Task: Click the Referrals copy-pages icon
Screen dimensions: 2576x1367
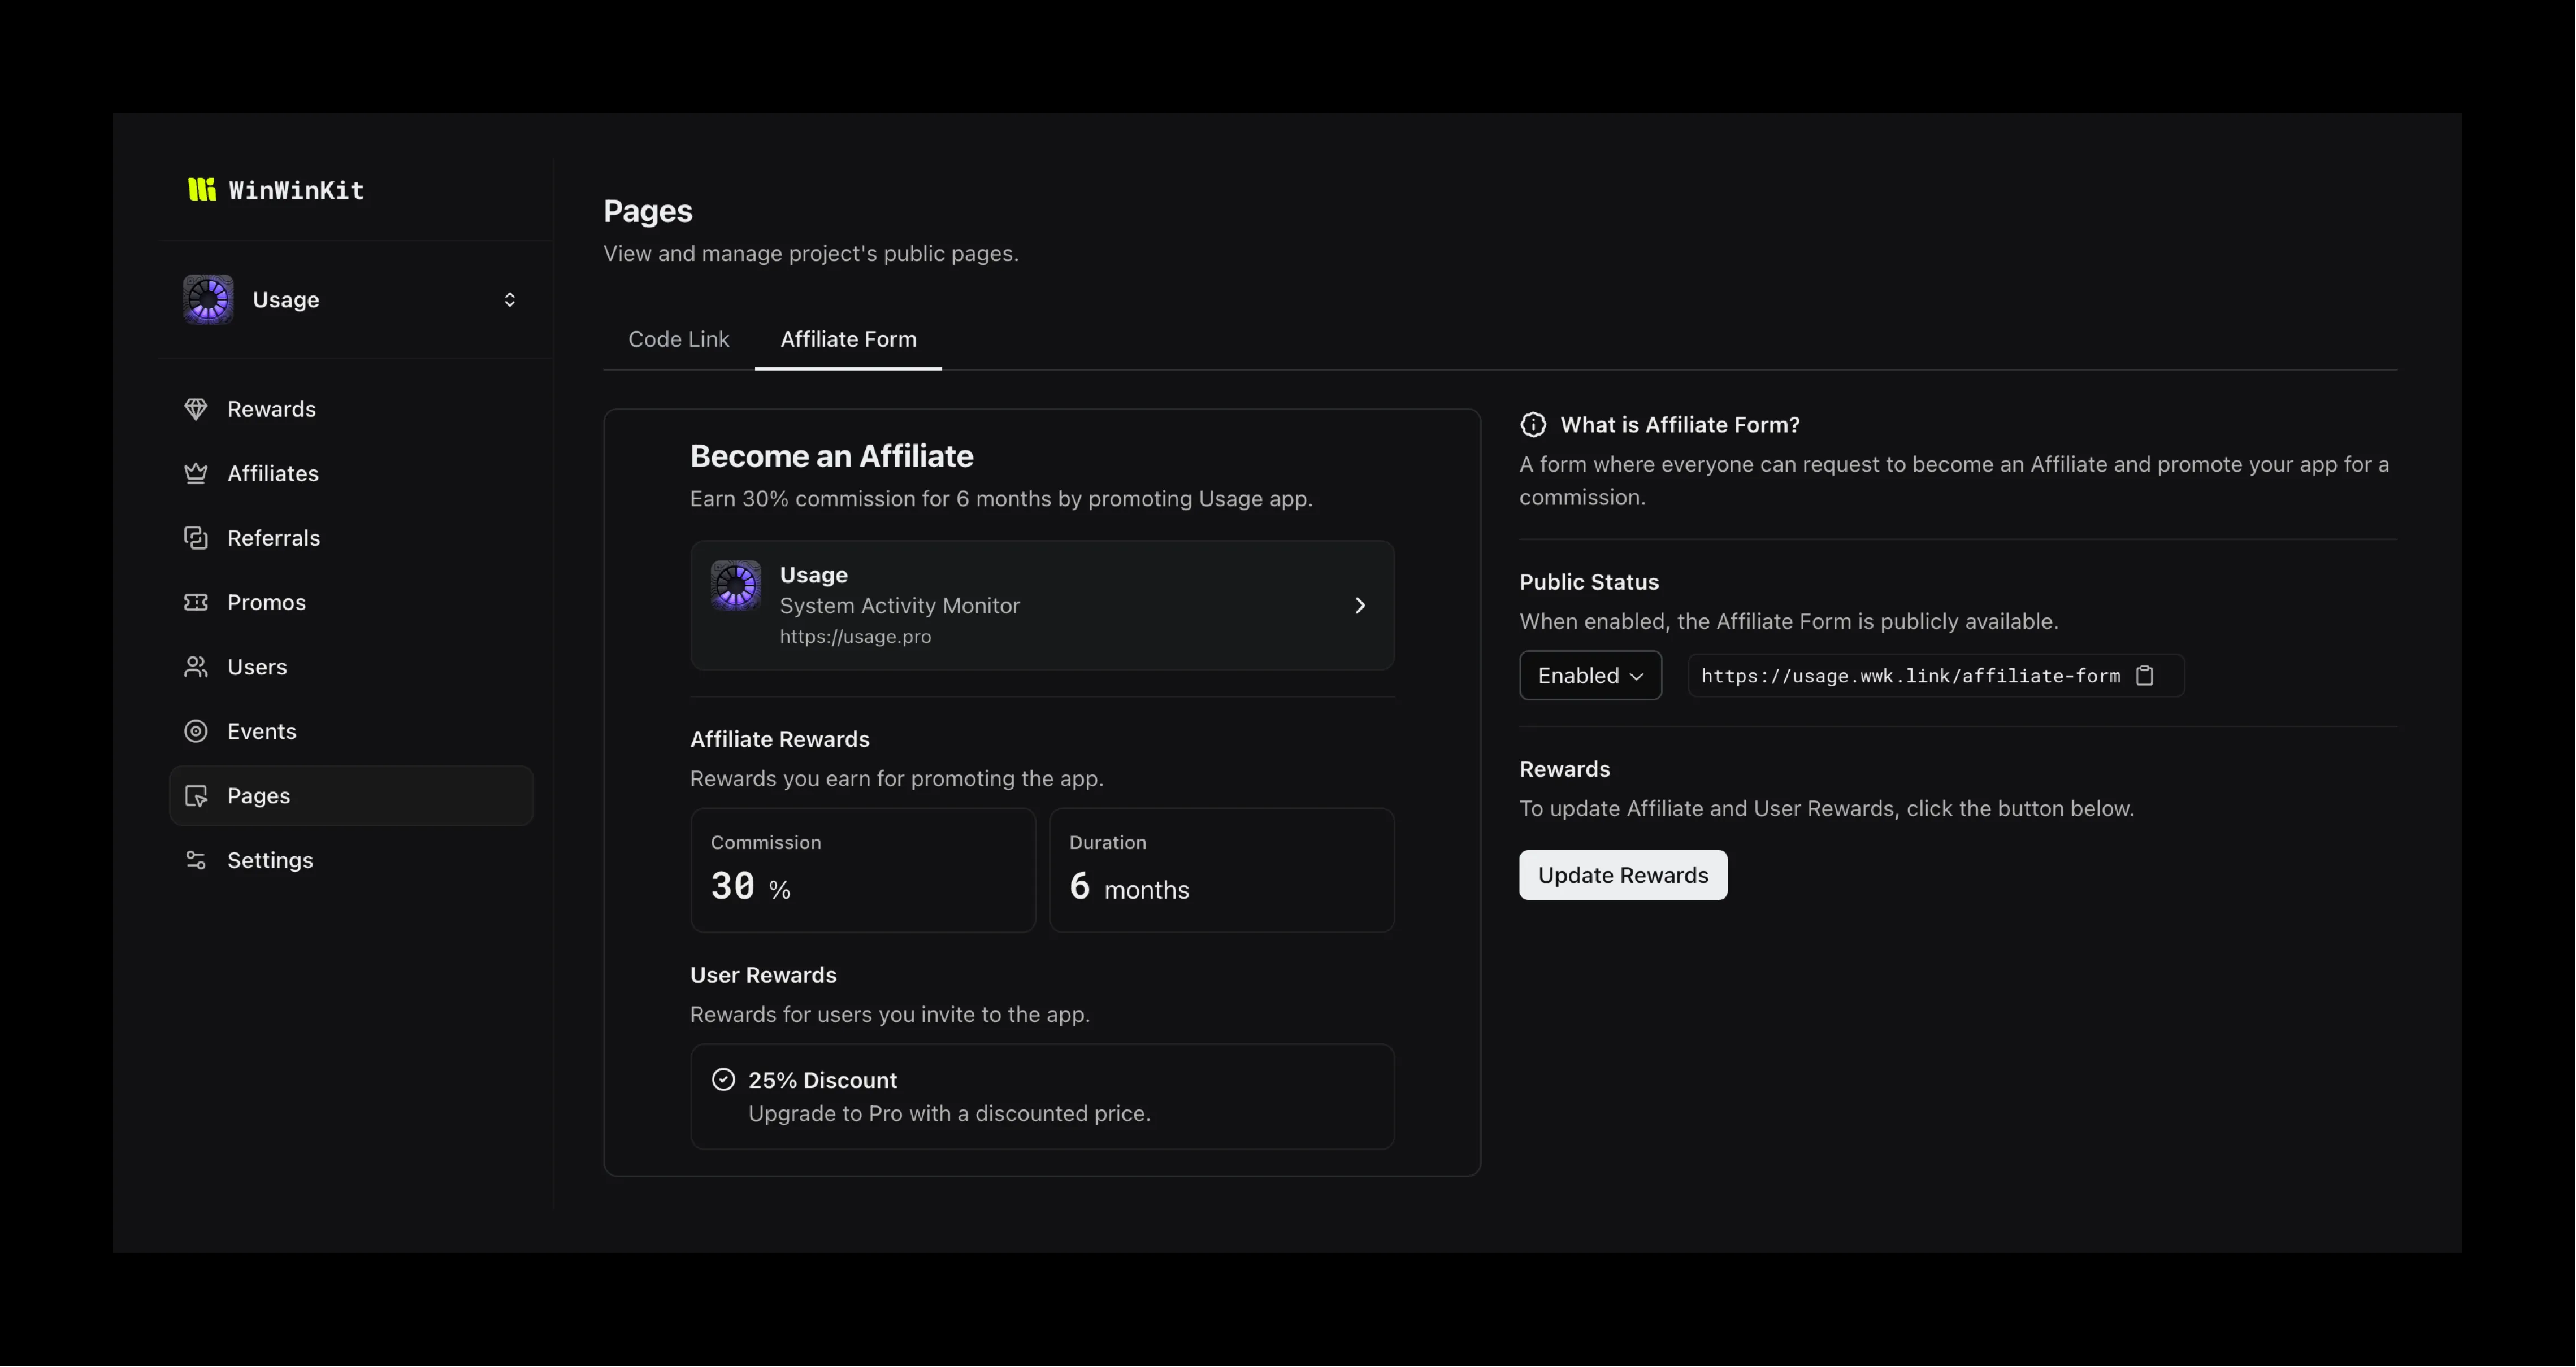Action: pyautogui.click(x=196, y=538)
